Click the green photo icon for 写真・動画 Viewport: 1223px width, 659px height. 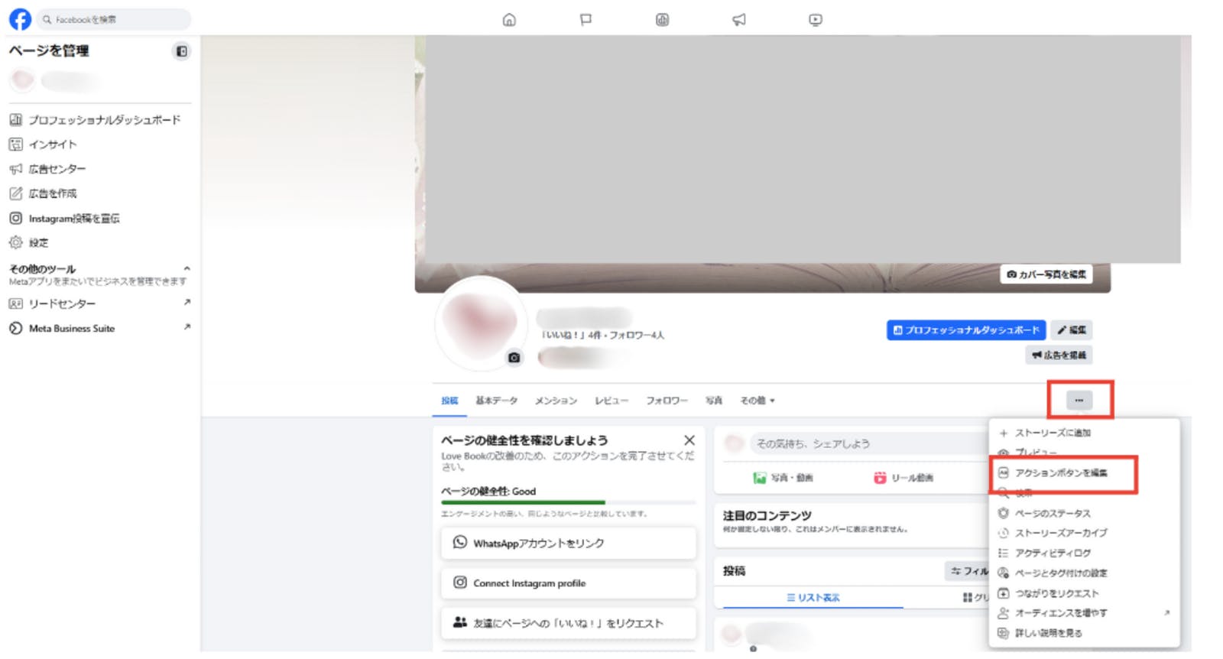(759, 478)
